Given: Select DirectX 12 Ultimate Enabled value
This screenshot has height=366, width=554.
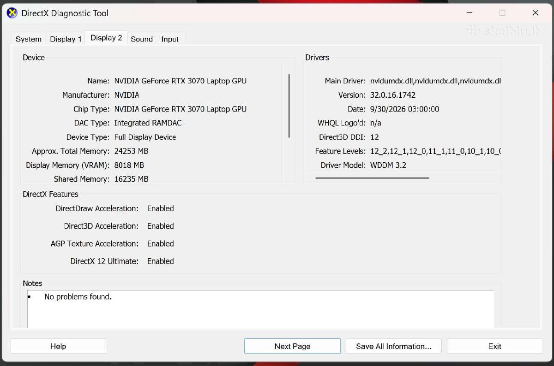Looking at the screenshot, I should [x=161, y=261].
